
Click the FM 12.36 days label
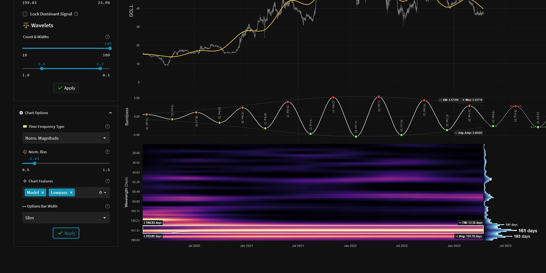click(470, 222)
